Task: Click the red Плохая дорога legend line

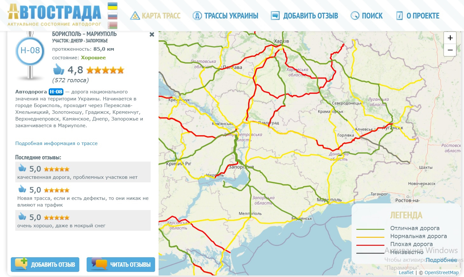Action: (370, 245)
